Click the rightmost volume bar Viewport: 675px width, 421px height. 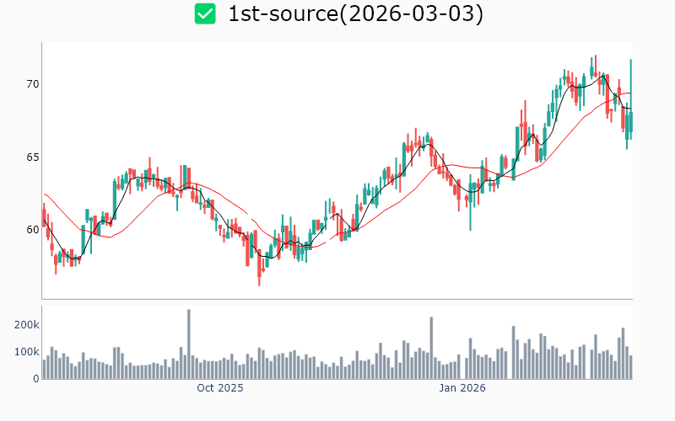tap(630, 367)
